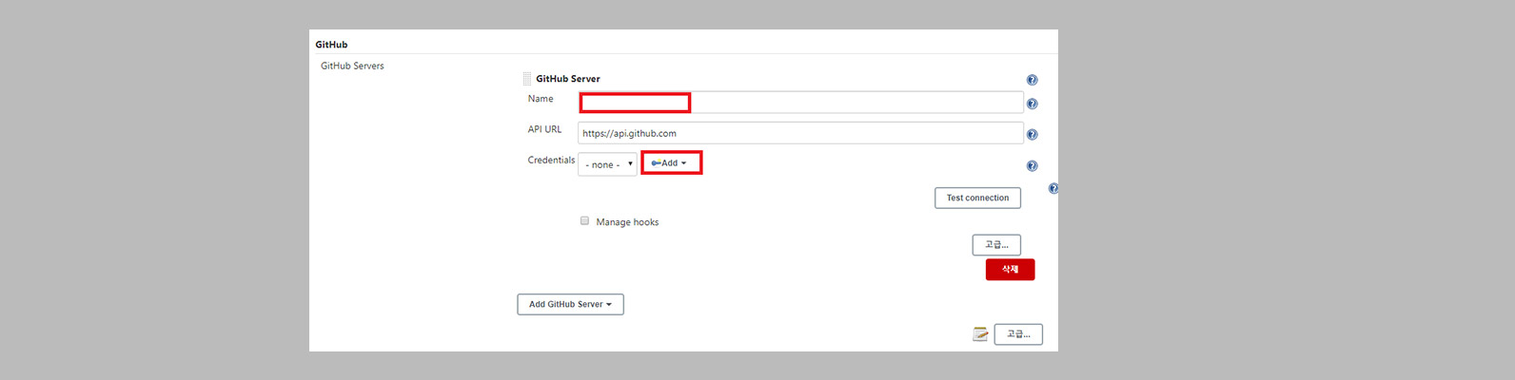The width and height of the screenshot is (1515, 380).
Task: Focus the Name input field
Action: [x=800, y=103]
